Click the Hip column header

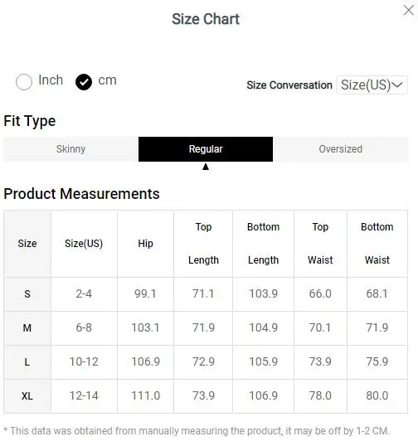coord(145,244)
